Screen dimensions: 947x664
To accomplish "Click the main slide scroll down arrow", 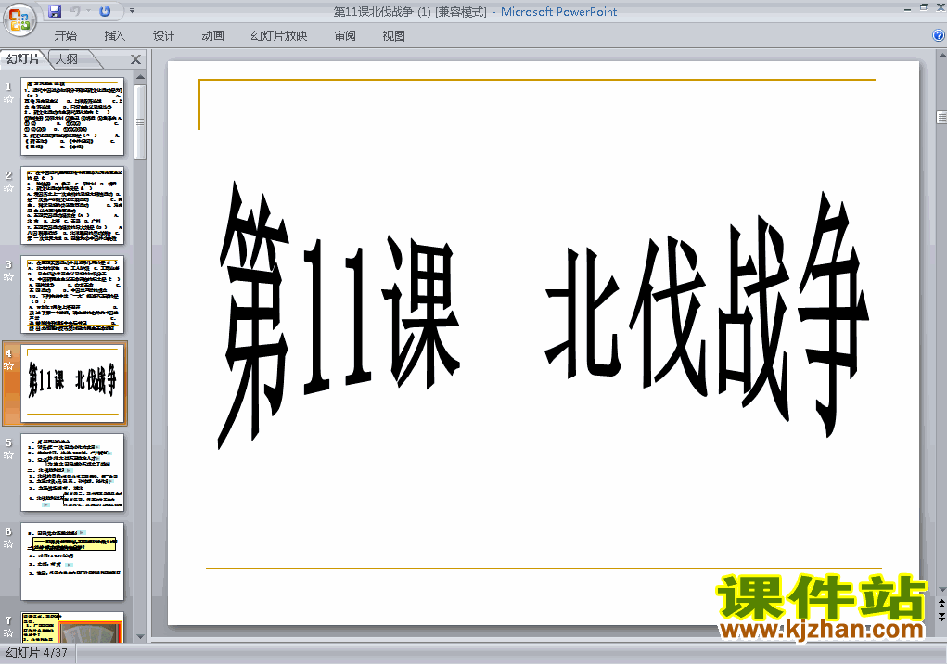I will tap(941, 590).
